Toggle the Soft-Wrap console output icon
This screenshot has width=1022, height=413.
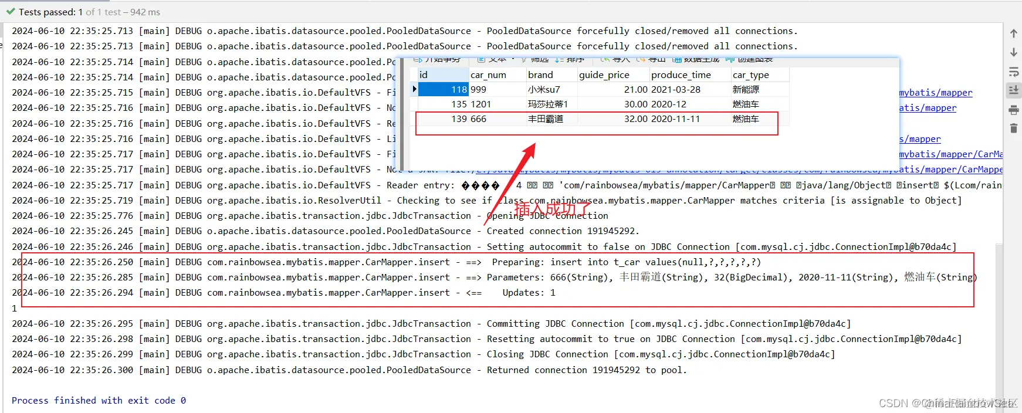[1013, 72]
